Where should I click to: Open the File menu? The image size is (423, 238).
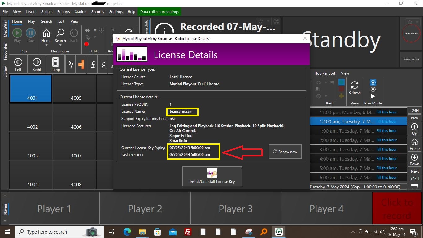[x=5, y=12]
